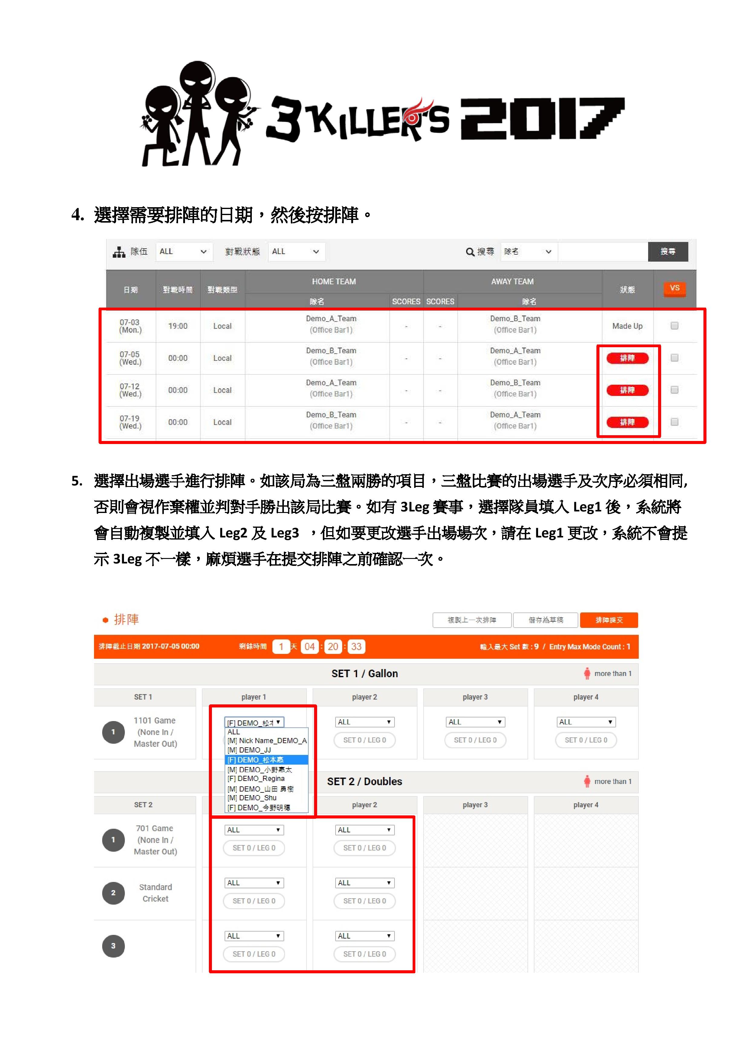This screenshot has width=750, height=1061.
Task: Open the 隊伍 ALL dropdown
Action: coord(184,252)
